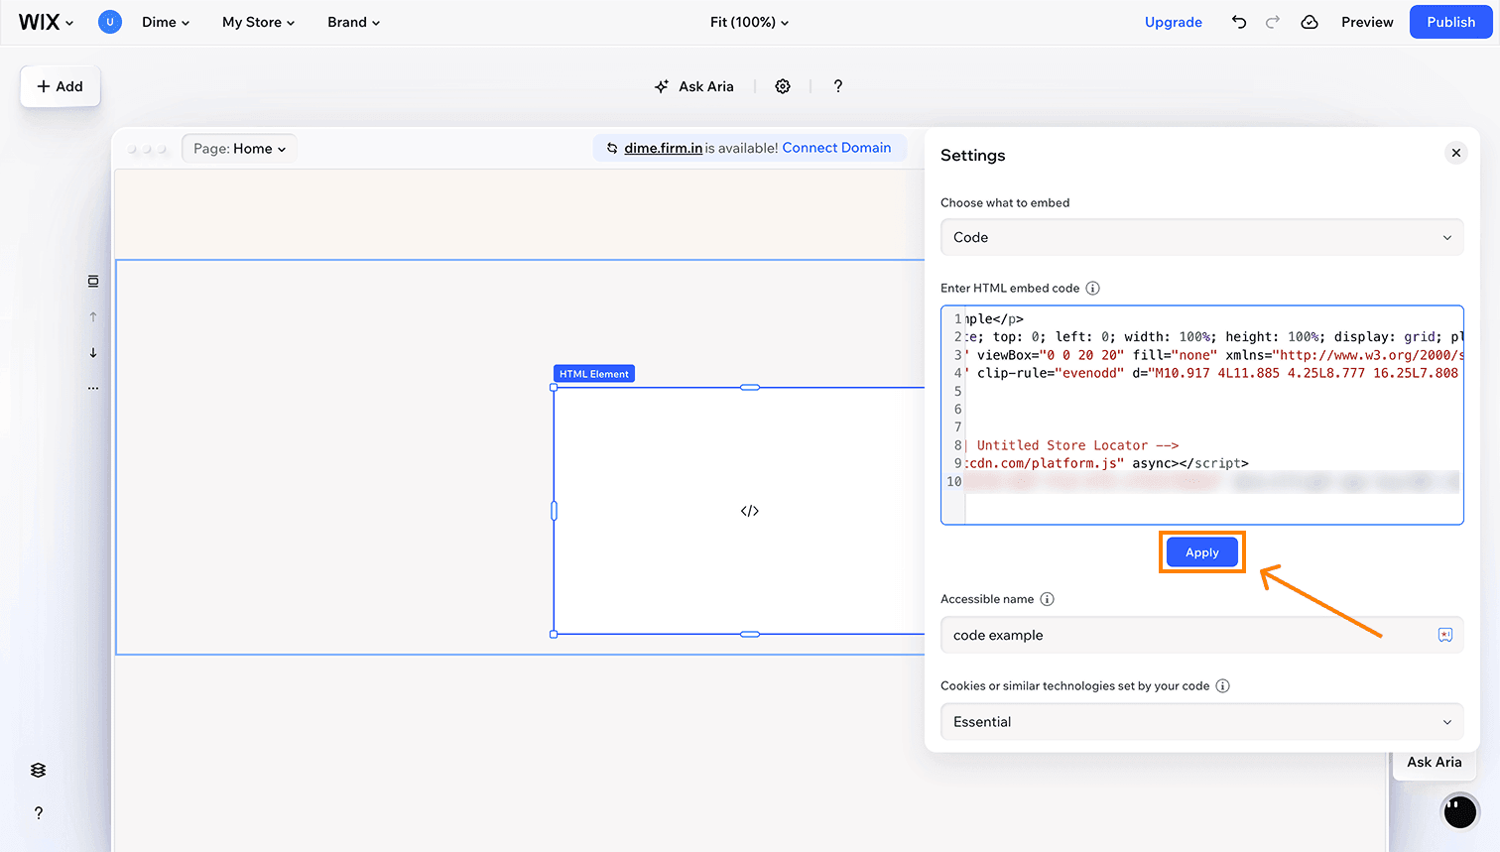Publish the site
The height and width of the screenshot is (852, 1500).
(1450, 22)
